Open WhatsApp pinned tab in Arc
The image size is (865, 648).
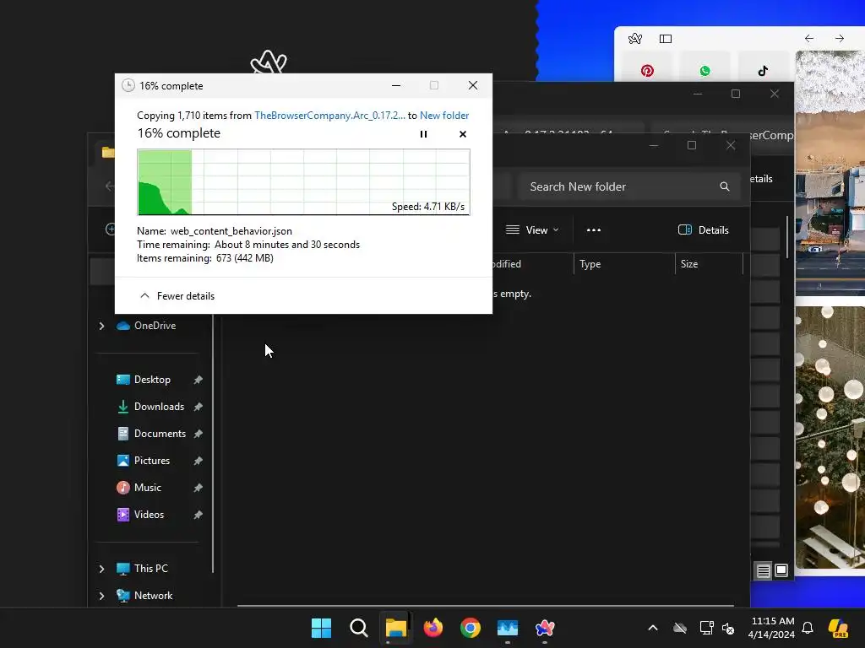tap(705, 71)
